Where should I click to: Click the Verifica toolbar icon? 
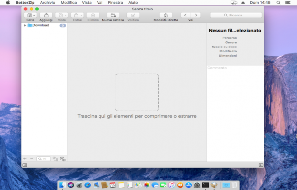click(133, 15)
